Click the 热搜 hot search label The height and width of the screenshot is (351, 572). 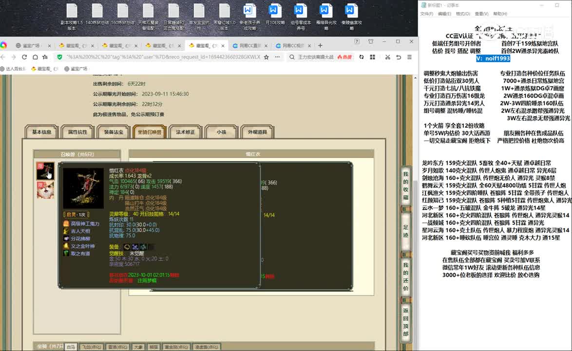coord(345,58)
